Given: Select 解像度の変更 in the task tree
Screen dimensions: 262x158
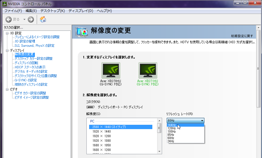Looking at the screenshot, I should 24,54.
